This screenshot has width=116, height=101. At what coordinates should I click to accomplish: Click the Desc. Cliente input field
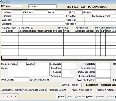click(103, 68)
